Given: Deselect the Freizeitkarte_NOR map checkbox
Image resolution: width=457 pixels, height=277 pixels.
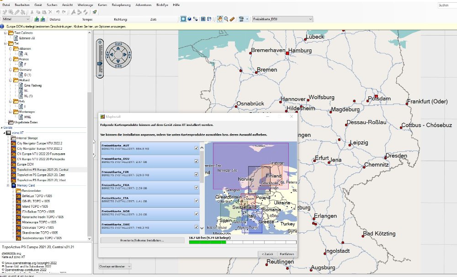Looking at the screenshot, I should pyautogui.click(x=197, y=213).
